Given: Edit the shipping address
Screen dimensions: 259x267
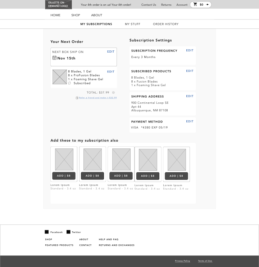Looking at the screenshot, I should point(190,96).
